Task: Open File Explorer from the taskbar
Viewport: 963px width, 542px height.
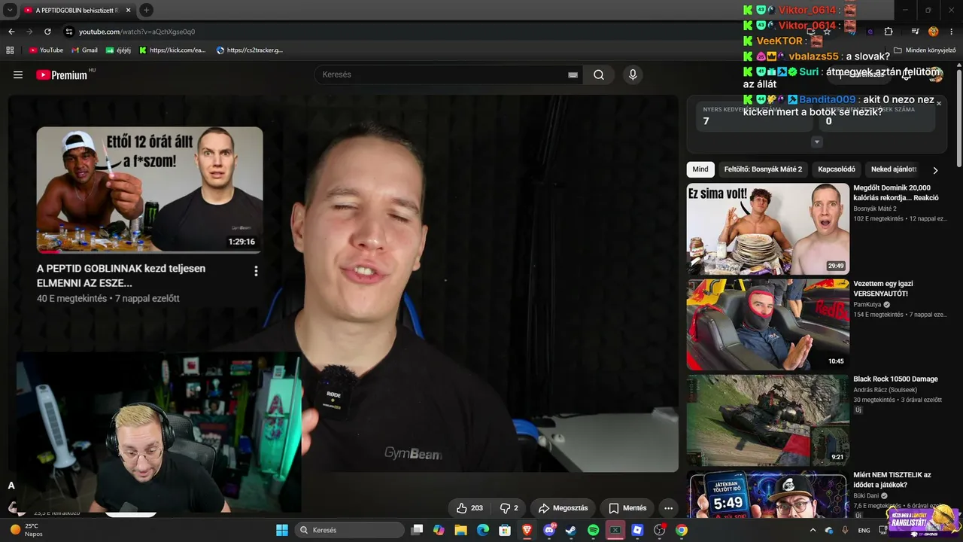Action: 460,530
